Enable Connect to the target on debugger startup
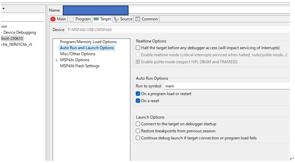Viewport: 295px width, 163px height. pos(138,124)
